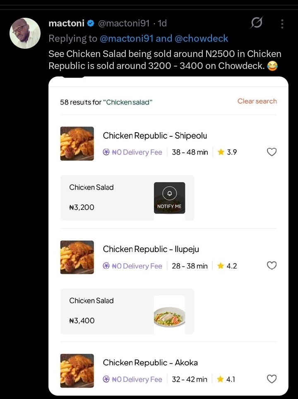Open the @mactoni91 reply mention

coord(127,38)
